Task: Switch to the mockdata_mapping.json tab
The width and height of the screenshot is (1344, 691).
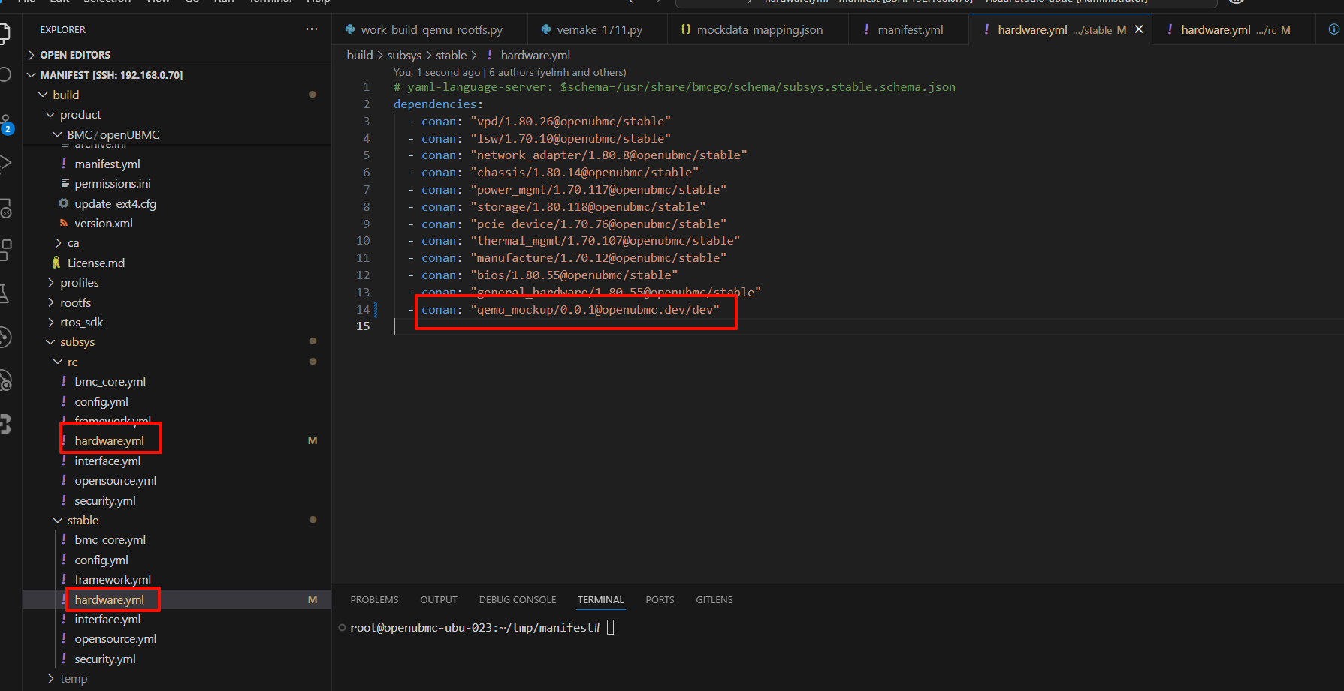Action: [x=759, y=30]
